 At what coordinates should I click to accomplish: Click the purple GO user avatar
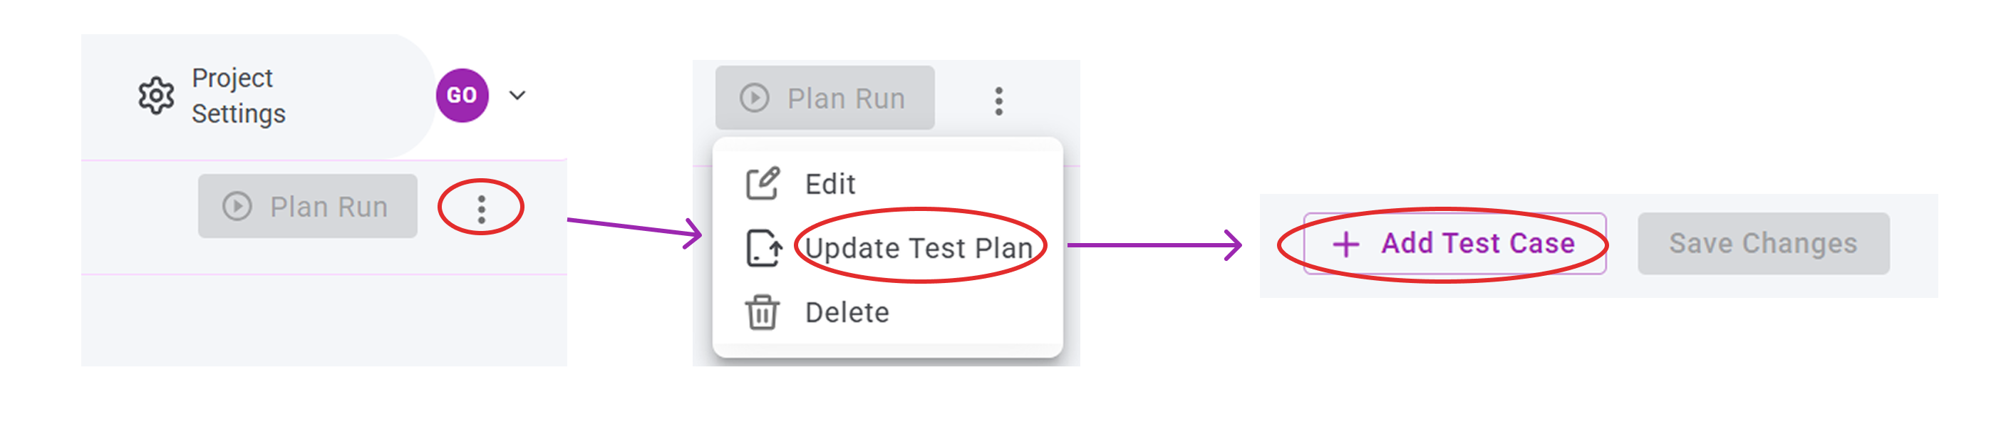pyautogui.click(x=462, y=96)
